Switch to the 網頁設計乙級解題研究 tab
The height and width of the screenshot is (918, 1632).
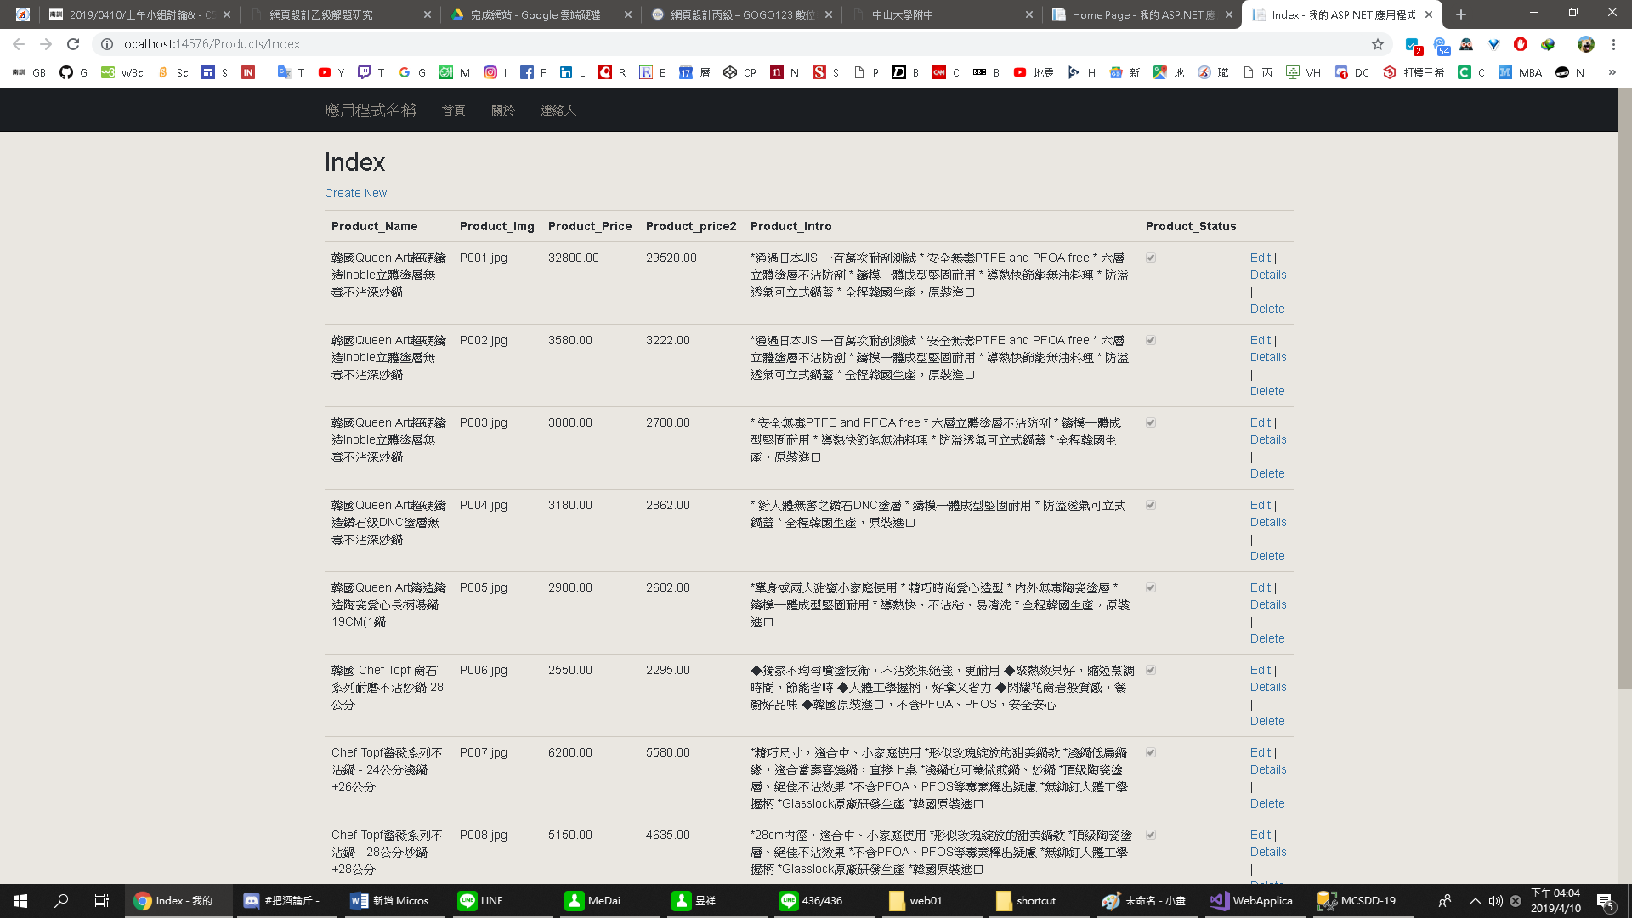click(x=340, y=14)
